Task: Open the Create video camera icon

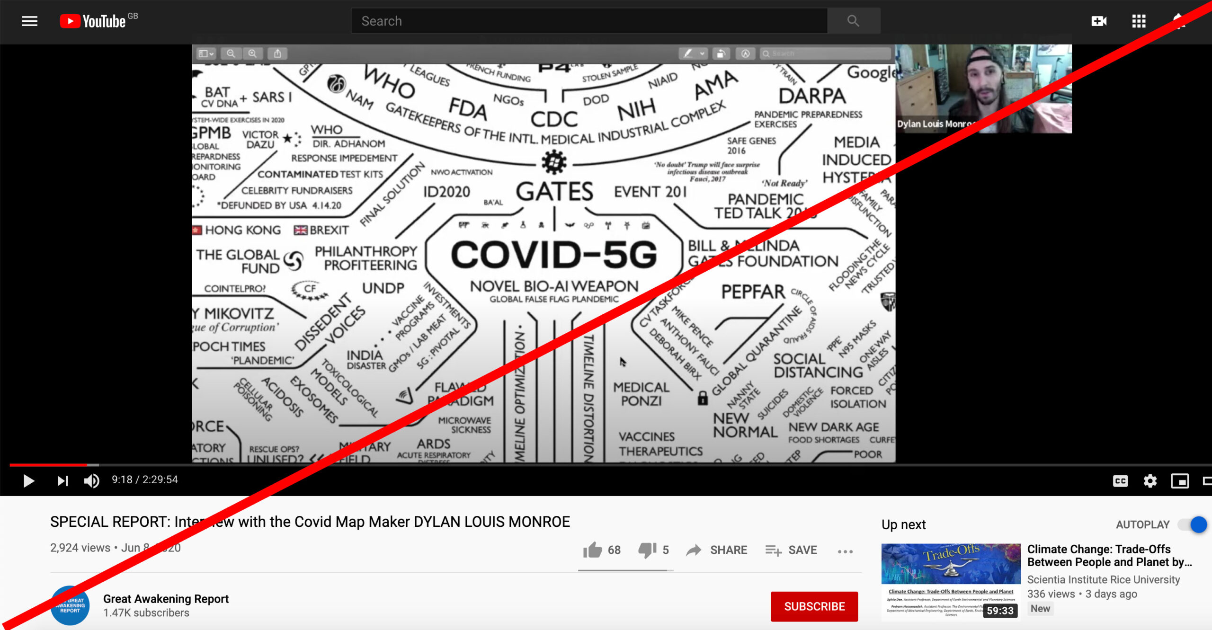Action: pos(1099,21)
